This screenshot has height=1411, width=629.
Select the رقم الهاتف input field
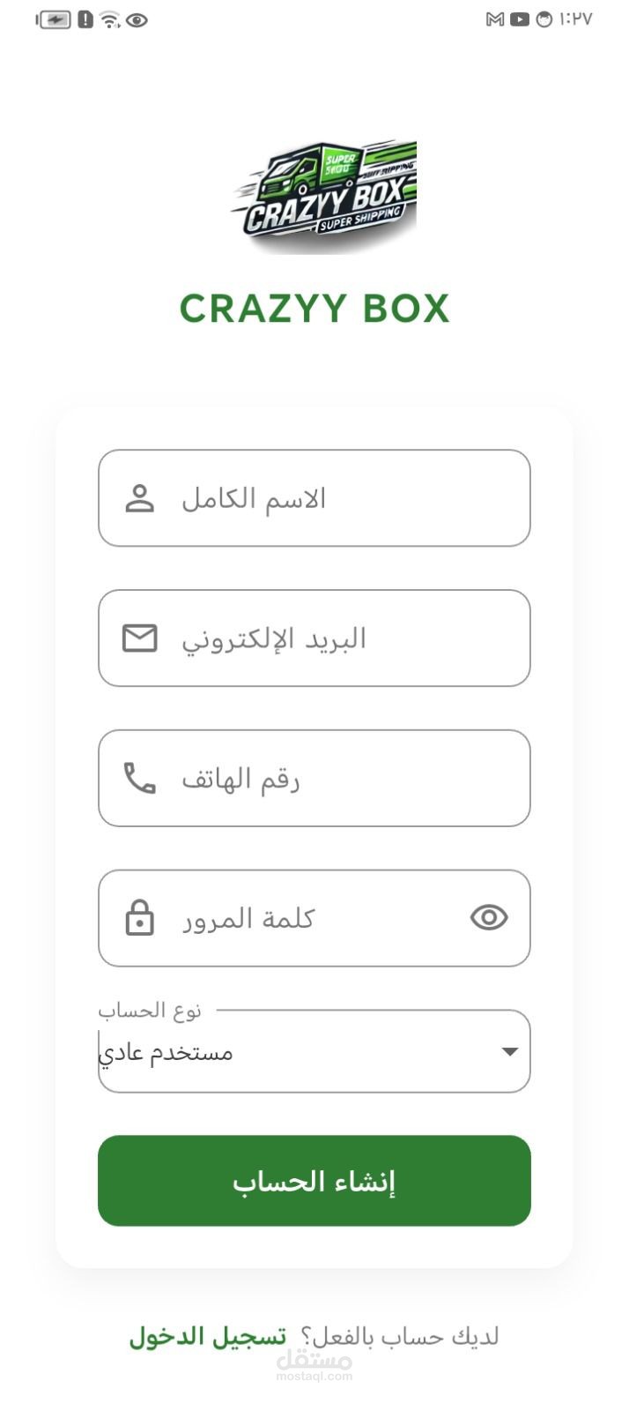tap(335, 778)
